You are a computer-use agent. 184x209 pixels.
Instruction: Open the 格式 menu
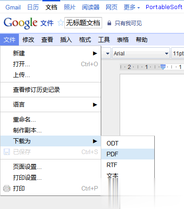pyautogui.click(x=85, y=40)
